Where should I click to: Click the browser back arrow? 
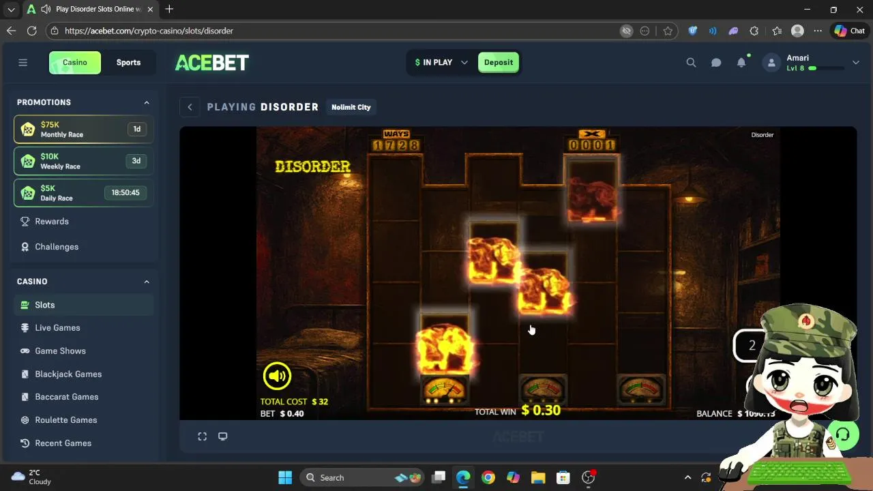(x=11, y=31)
